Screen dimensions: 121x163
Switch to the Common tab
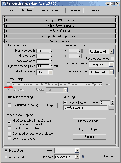[10, 10]
